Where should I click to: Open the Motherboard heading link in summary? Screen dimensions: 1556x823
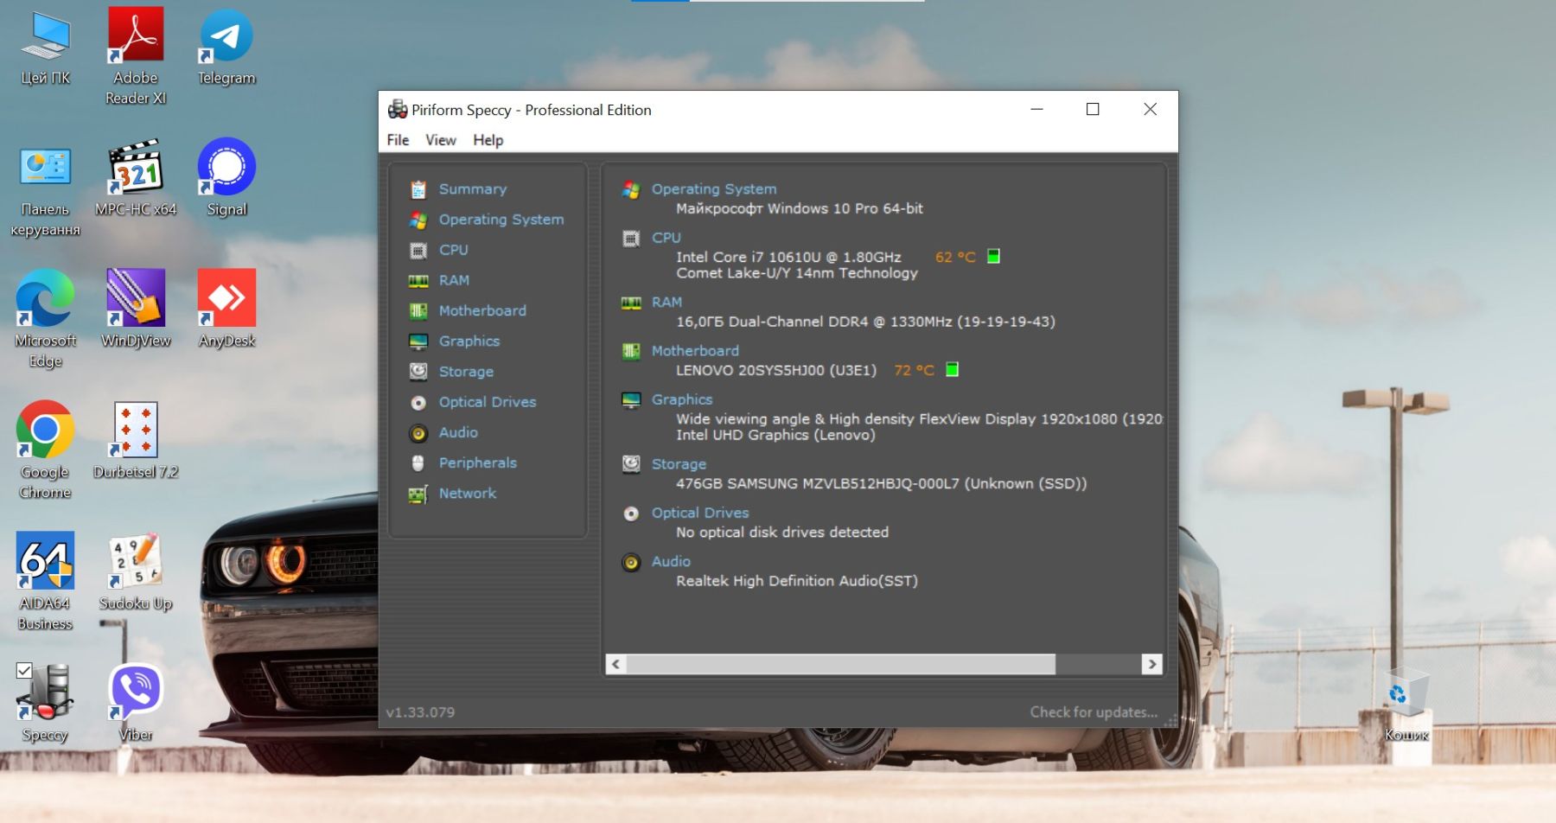(695, 351)
